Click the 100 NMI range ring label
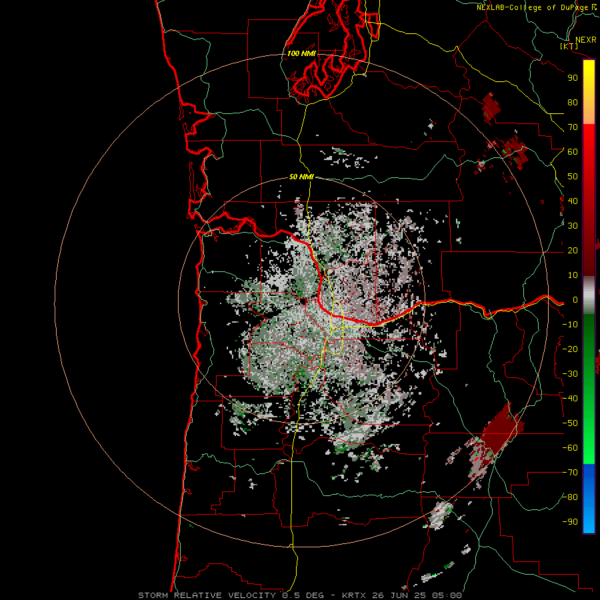 pyautogui.click(x=301, y=53)
